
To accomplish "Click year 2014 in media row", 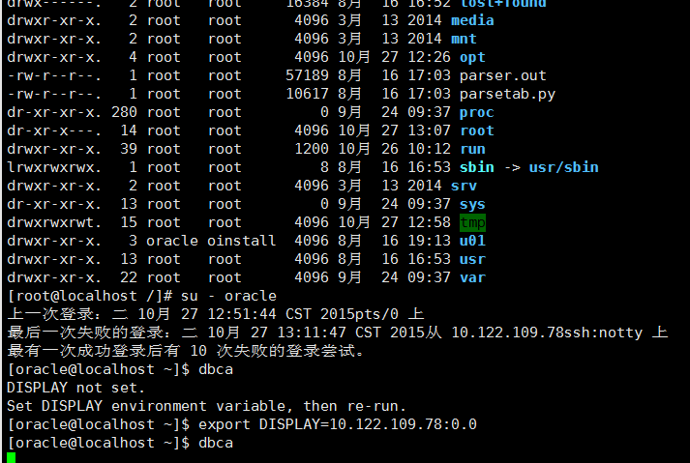I will click(x=424, y=20).
